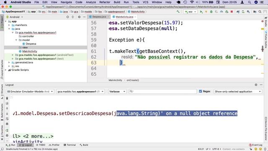Click the logcat up arrow icon
This screenshot has height=151, width=268.
click(7, 108)
